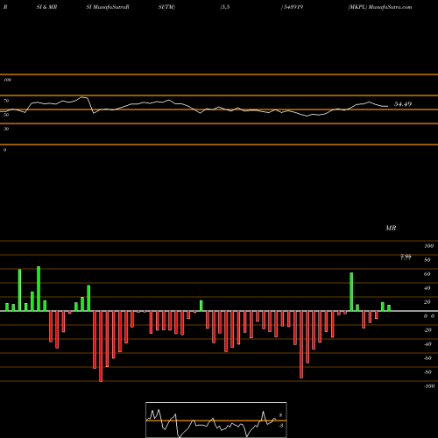Click the RSI axis label 100 on left
This screenshot has width=438, height=438.
[7, 80]
